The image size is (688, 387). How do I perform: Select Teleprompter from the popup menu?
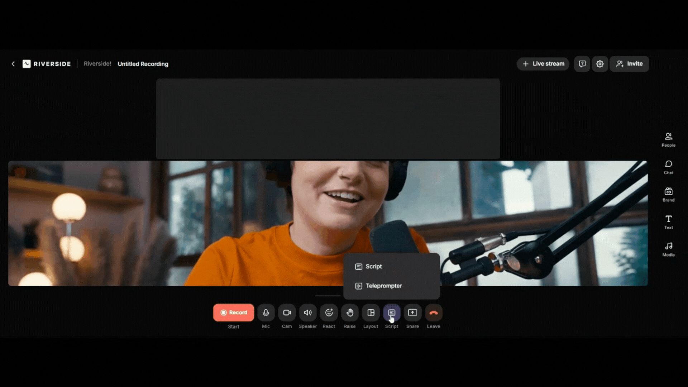pos(383,286)
